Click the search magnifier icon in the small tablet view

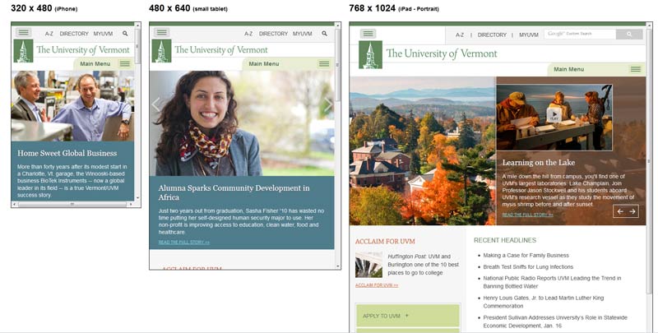pyautogui.click(x=324, y=34)
